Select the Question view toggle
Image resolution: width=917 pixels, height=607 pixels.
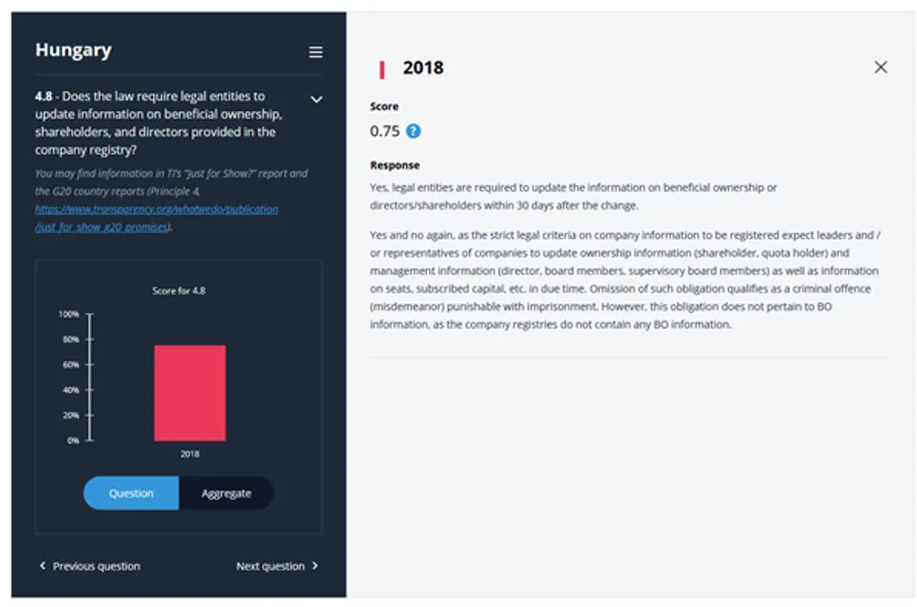click(131, 492)
